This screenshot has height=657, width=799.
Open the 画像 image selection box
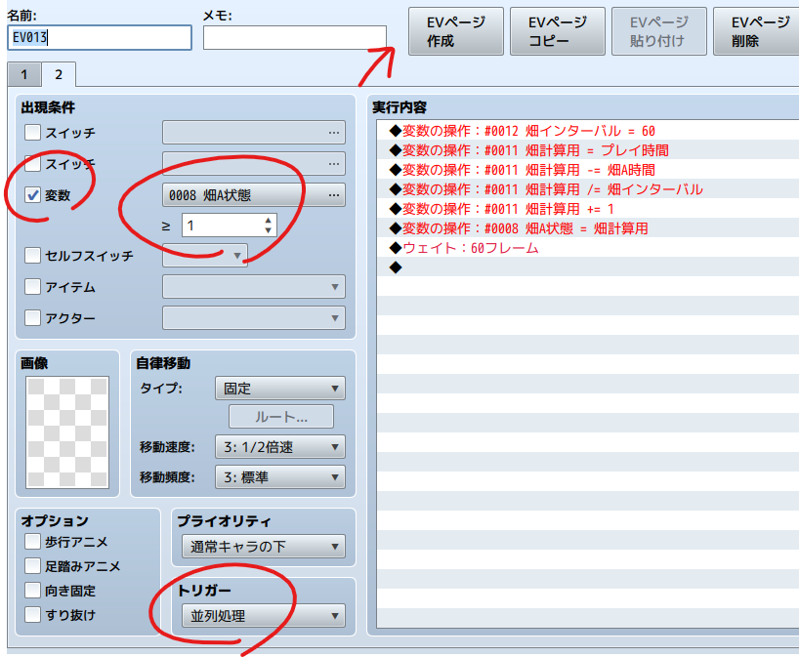pos(67,432)
